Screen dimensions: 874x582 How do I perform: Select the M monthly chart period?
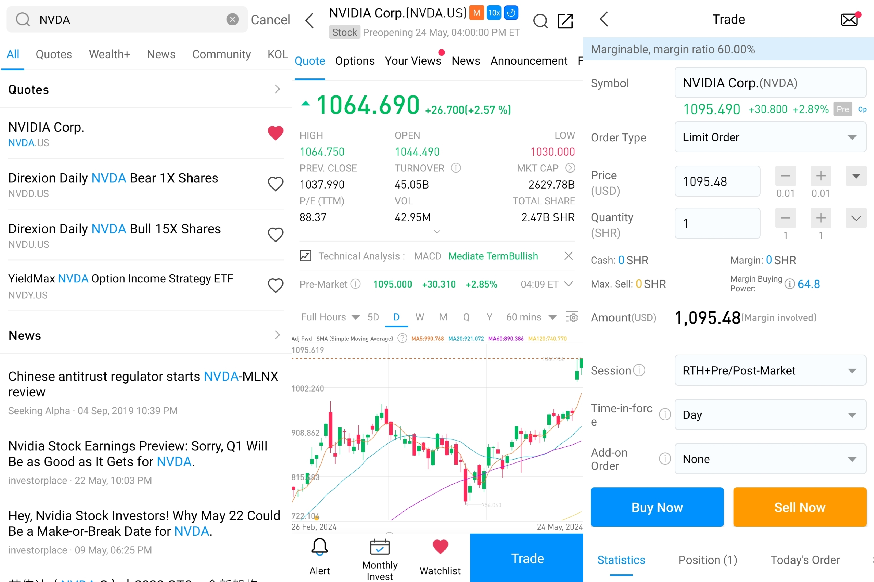point(443,317)
